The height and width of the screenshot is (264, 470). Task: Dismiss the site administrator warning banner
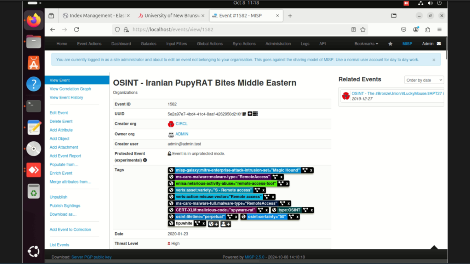click(434, 60)
